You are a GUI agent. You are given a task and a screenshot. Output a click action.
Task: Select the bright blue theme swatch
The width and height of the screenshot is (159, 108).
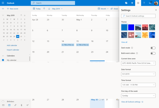131,27
